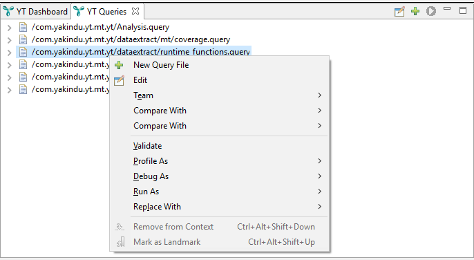Open the Team submenu arrow
474x260 pixels.
click(x=319, y=95)
